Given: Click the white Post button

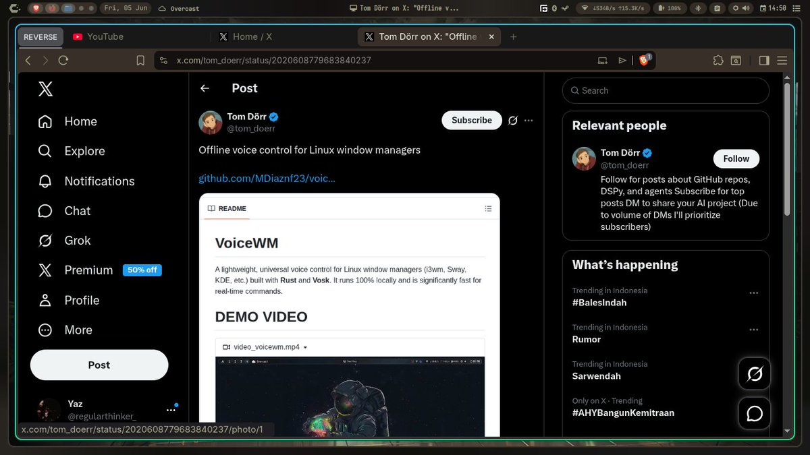Looking at the screenshot, I should [x=99, y=365].
